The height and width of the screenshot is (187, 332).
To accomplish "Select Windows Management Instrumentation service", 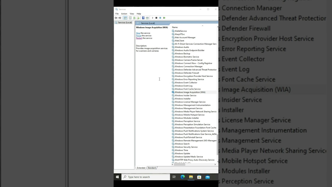I will (x=192, y=105).
